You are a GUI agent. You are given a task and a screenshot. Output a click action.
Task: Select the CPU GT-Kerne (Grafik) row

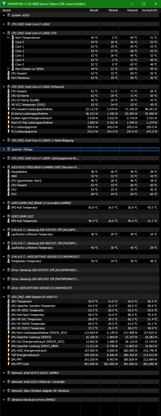click(x=80, y=100)
